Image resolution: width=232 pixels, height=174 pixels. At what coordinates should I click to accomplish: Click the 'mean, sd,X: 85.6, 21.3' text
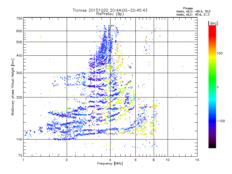pos(193,14)
